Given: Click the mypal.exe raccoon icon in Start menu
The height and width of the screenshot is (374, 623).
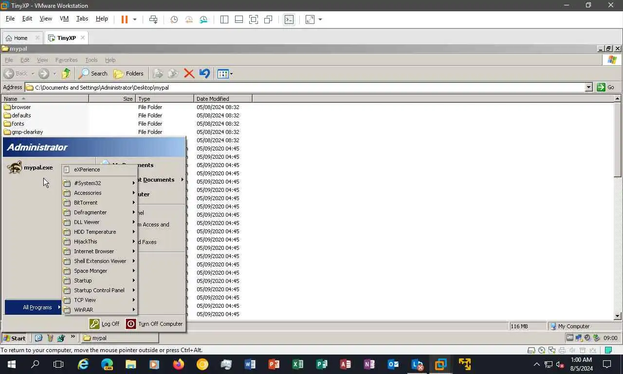Looking at the screenshot, I should 14,167.
